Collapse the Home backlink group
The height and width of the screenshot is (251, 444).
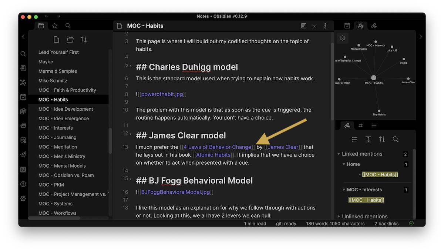(x=344, y=164)
